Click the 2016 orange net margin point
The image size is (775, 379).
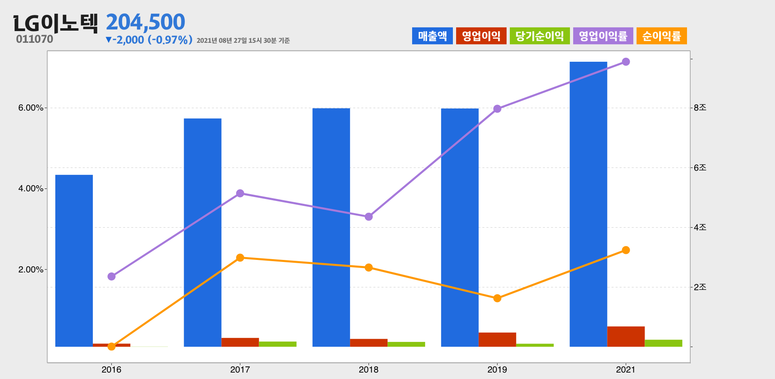tap(111, 346)
